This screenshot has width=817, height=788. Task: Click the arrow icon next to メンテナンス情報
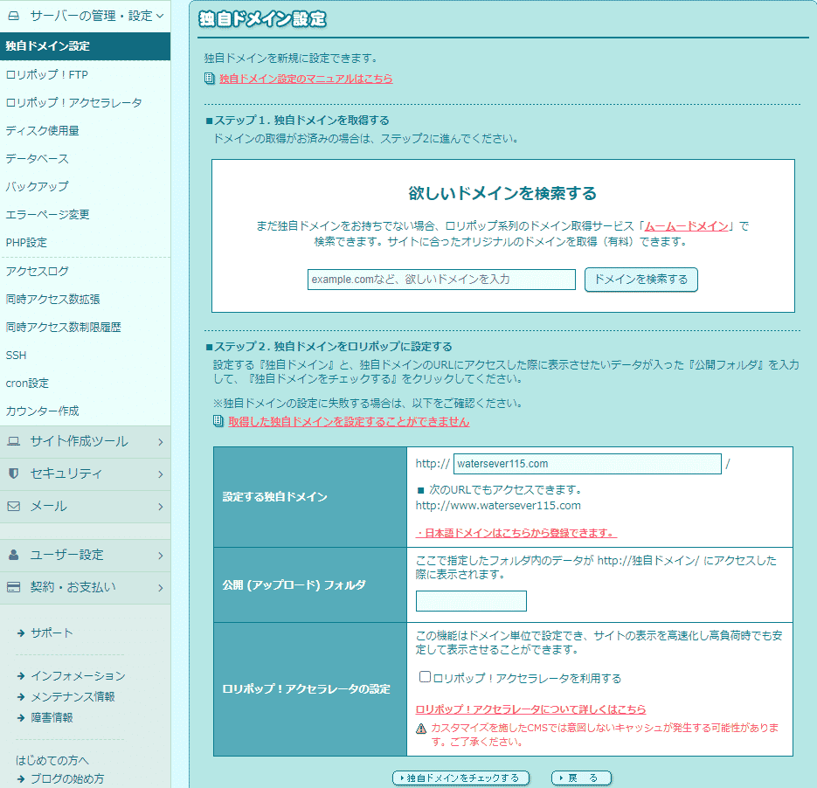coord(21,697)
